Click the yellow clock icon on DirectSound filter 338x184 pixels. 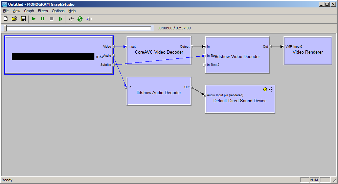pyautogui.click(x=265, y=89)
